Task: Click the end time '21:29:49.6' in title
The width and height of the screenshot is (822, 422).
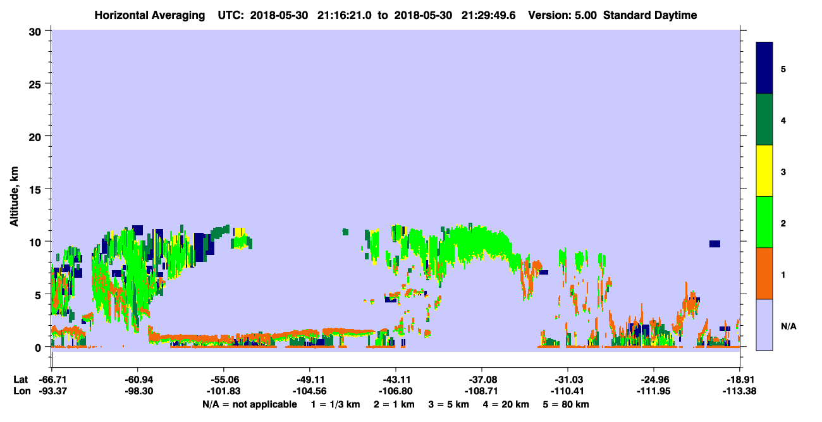Action: (490, 15)
